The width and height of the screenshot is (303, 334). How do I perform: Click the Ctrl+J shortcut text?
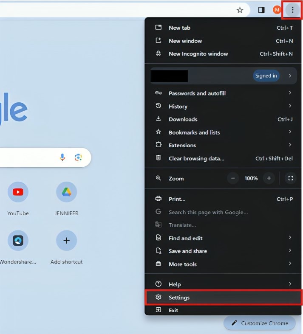point(285,119)
